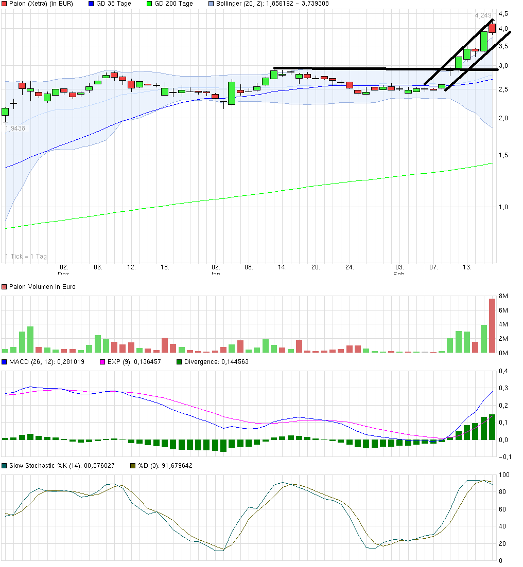Viewport: 523px width, 567px height.
Task: Click the '13.' date axis label
Action: [467, 267]
